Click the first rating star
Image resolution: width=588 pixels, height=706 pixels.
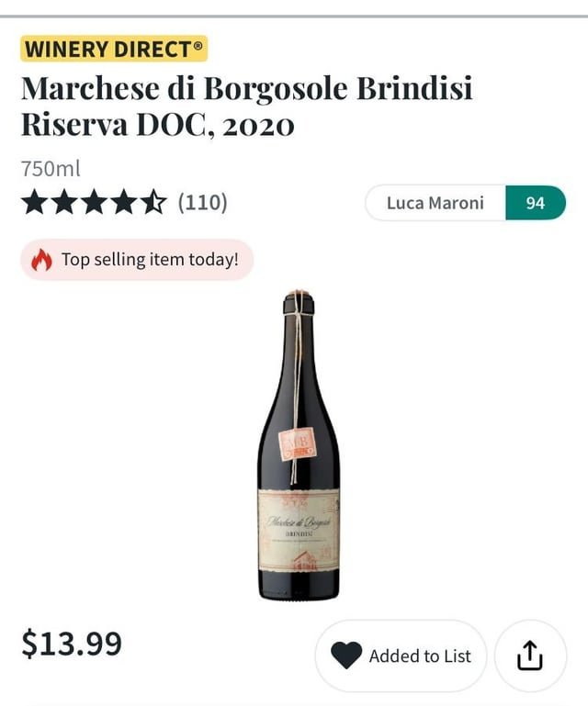point(35,202)
